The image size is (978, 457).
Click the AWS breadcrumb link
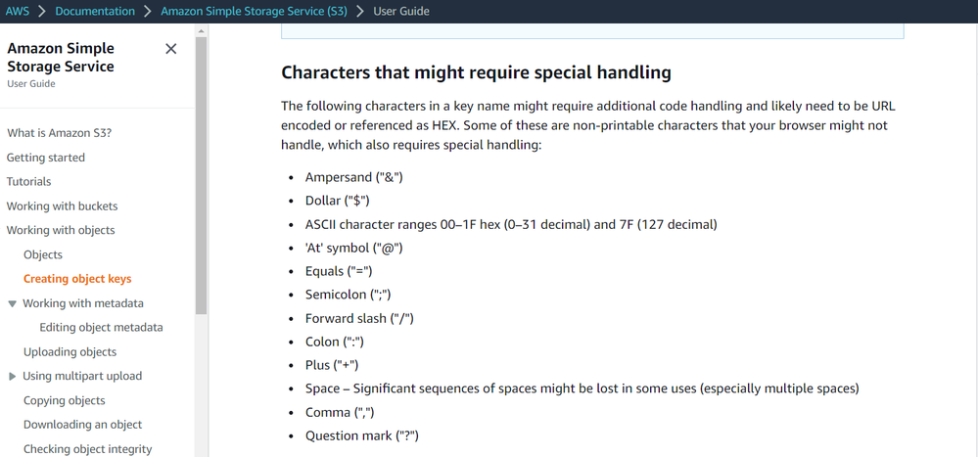18,12
